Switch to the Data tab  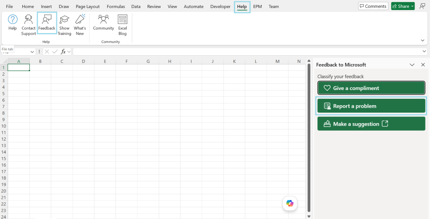[136, 6]
